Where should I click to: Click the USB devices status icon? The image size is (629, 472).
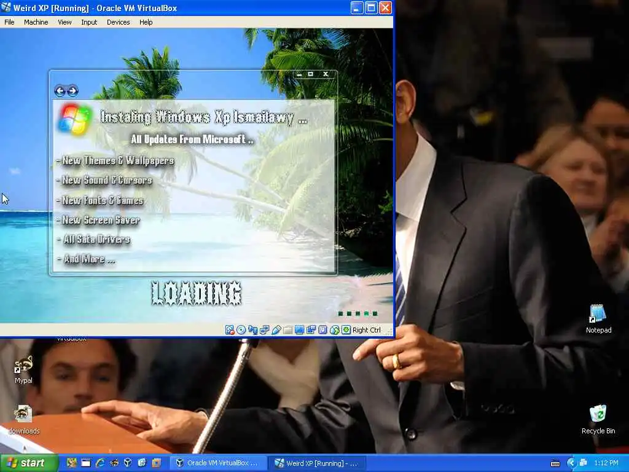[276, 330]
